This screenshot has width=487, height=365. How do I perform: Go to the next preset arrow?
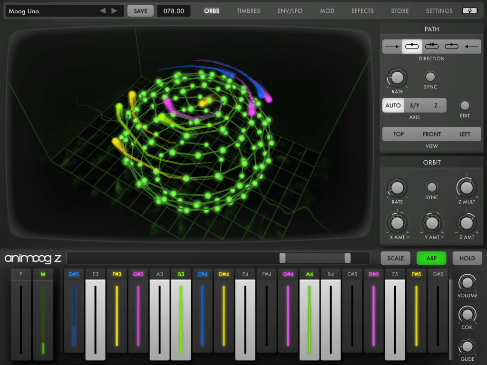pos(114,11)
